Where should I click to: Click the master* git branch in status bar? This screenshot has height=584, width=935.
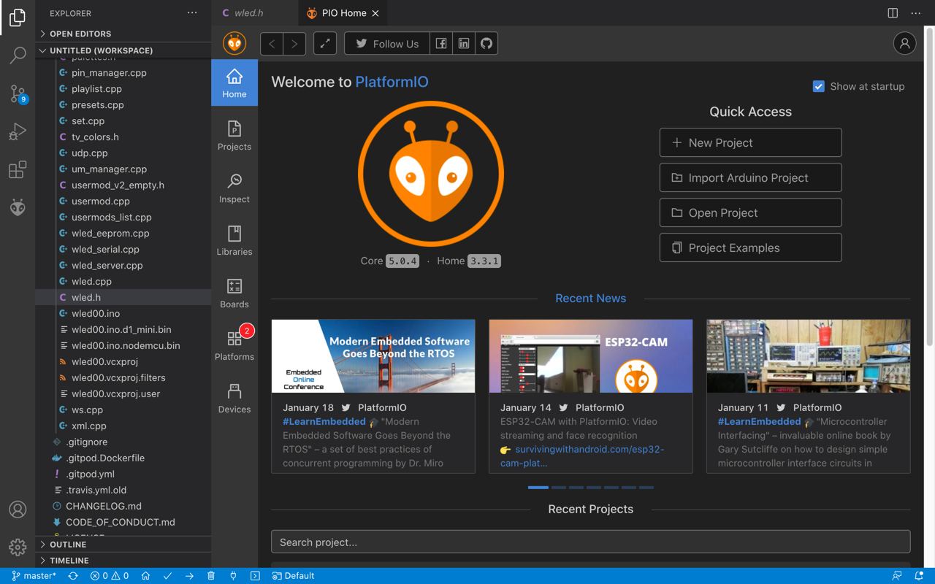click(x=34, y=576)
